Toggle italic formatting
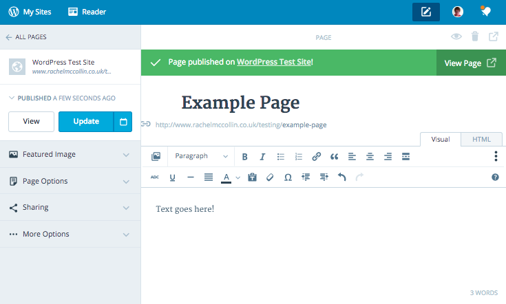This screenshot has height=304, width=506. 262,157
